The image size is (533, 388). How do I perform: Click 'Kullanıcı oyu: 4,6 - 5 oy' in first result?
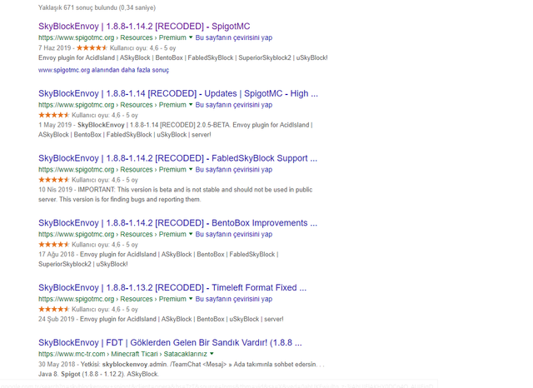[142, 48]
